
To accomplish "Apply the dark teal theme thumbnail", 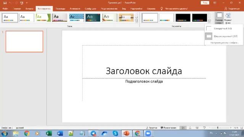I will [93, 18].
